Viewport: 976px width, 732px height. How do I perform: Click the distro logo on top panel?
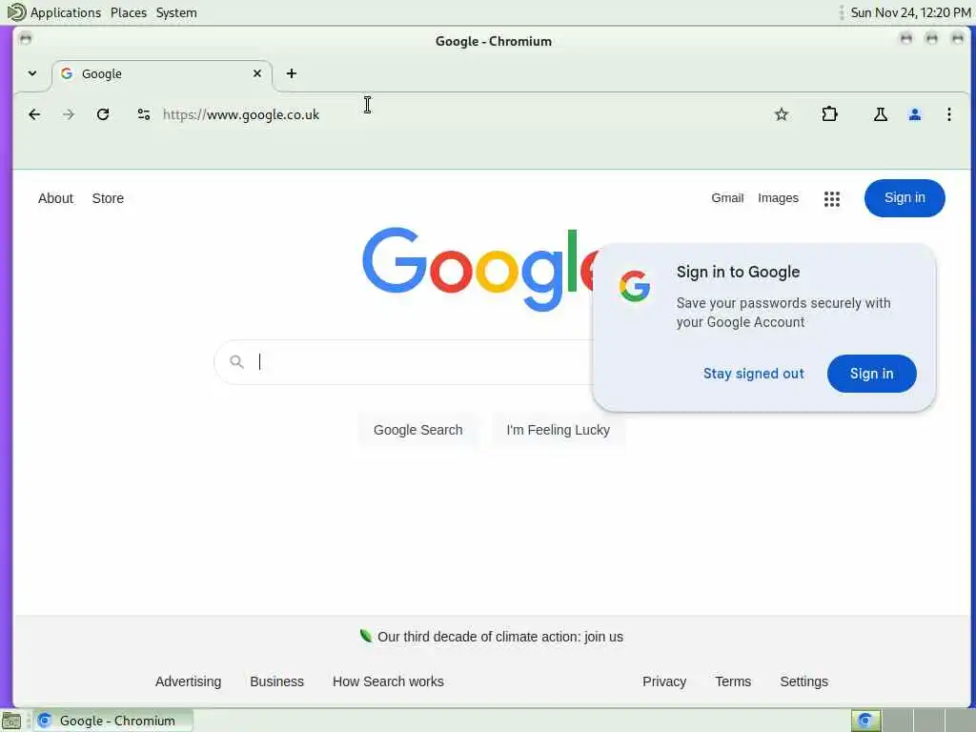pyautogui.click(x=16, y=11)
